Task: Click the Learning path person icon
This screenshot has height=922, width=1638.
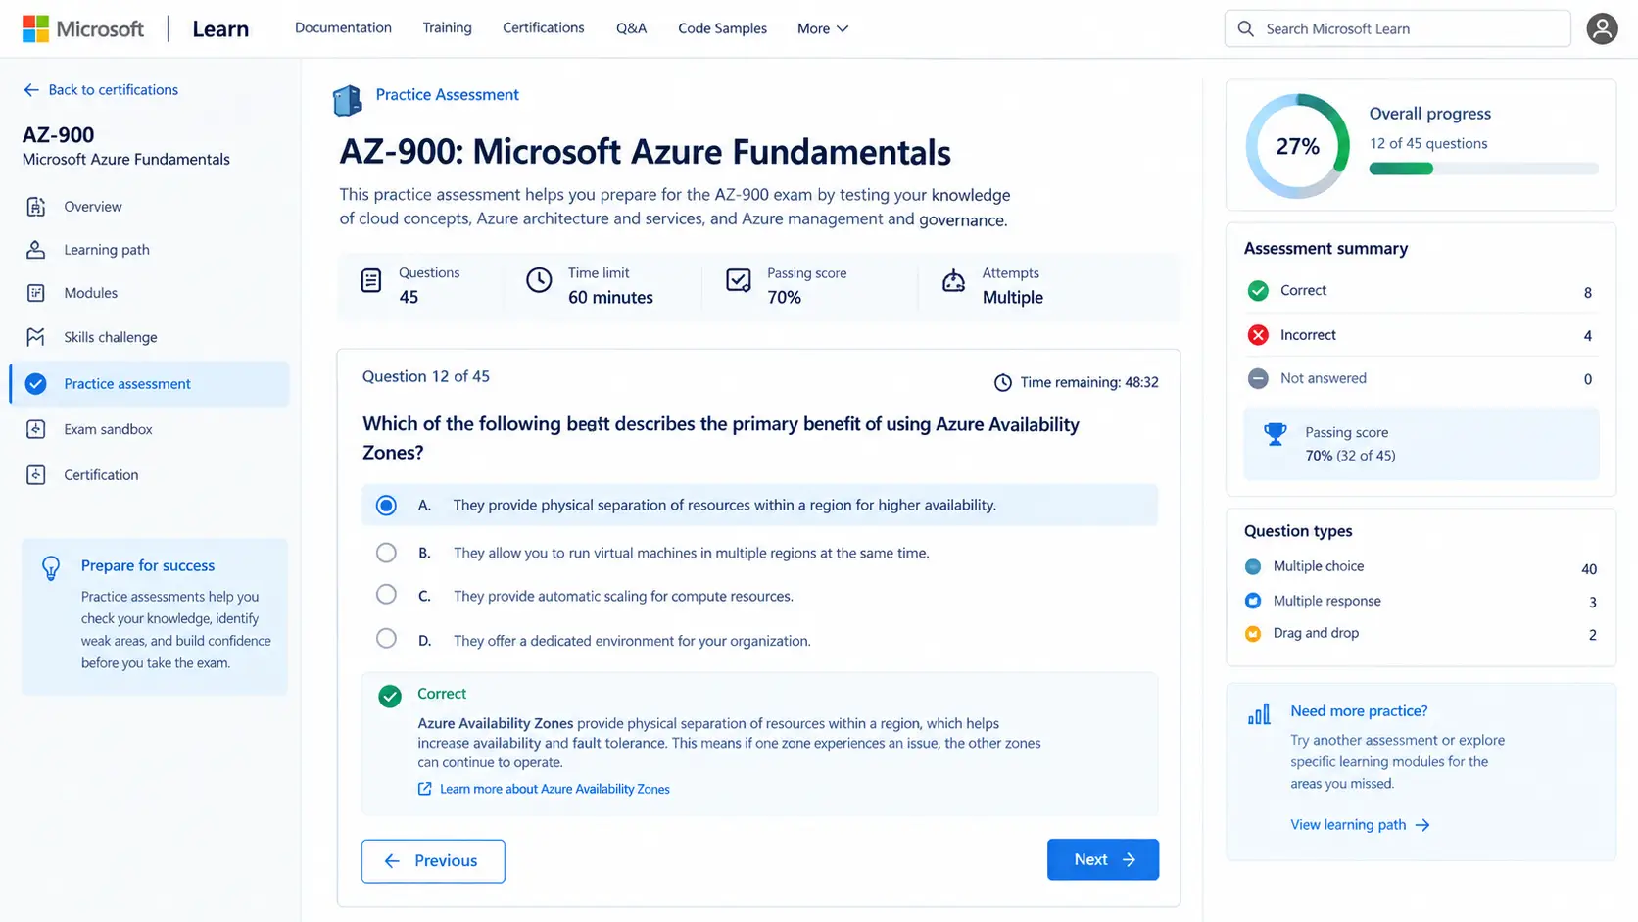Action: pos(36,250)
